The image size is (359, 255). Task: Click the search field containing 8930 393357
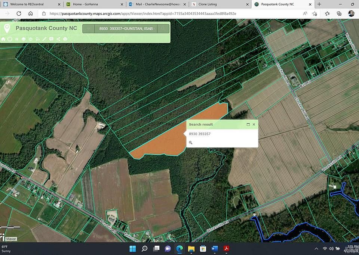coord(126,28)
